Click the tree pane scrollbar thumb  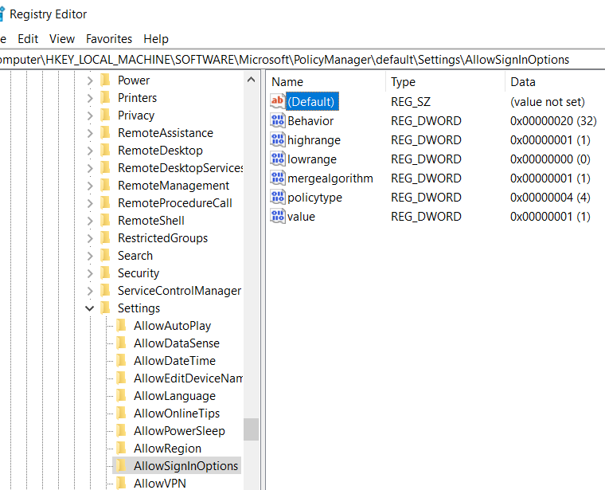[x=252, y=429]
